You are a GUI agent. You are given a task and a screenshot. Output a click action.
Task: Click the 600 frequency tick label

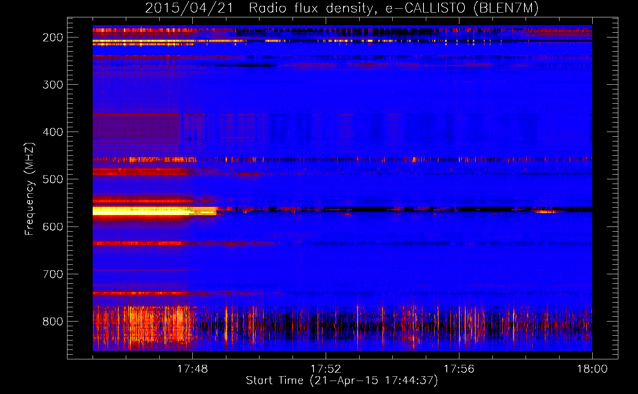click(x=53, y=227)
